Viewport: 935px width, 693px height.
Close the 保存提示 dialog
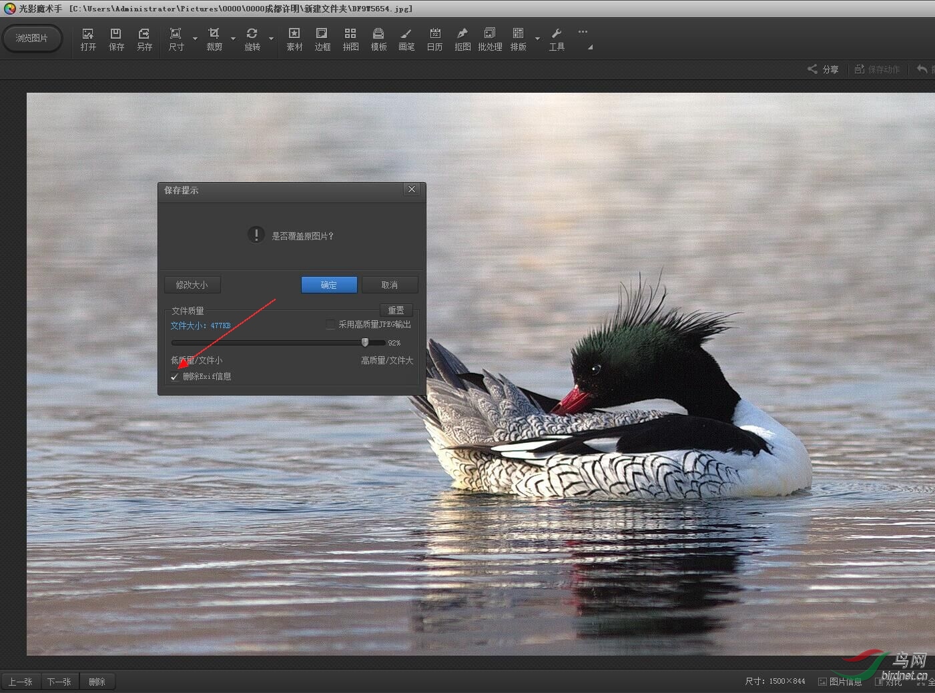click(412, 189)
